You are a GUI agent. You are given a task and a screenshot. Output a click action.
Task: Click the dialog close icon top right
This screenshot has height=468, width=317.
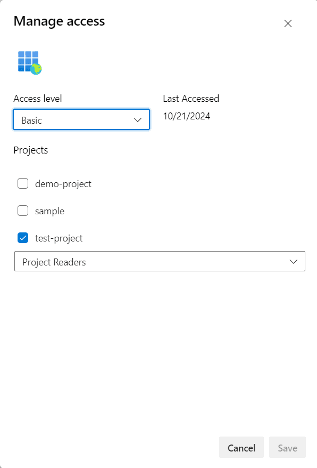tap(288, 23)
